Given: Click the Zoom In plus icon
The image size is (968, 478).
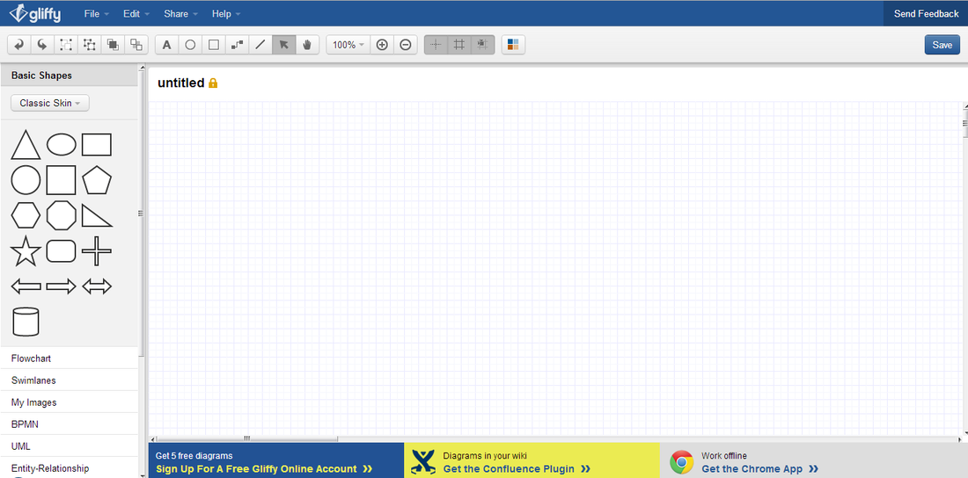Looking at the screenshot, I should click(x=382, y=45).
